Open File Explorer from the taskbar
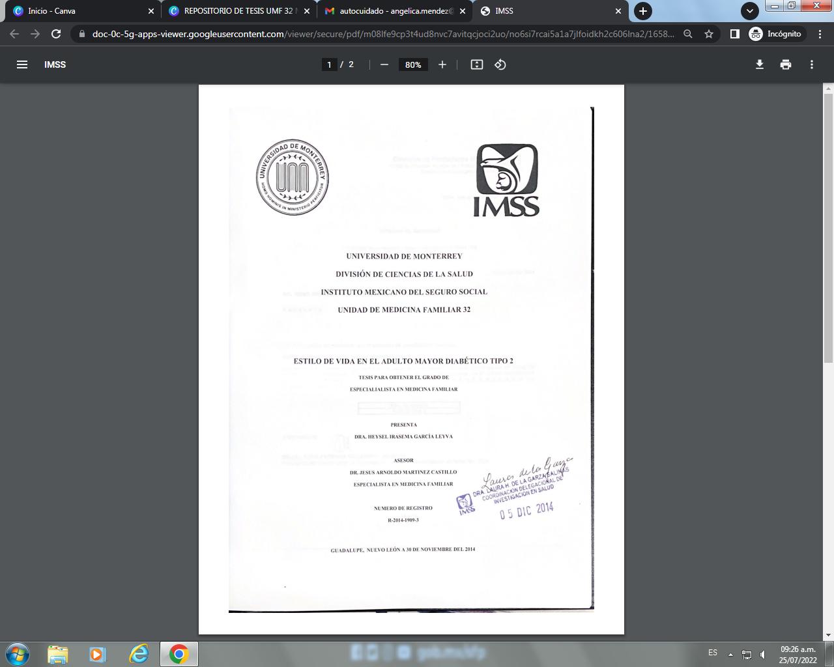 (57, 654)
